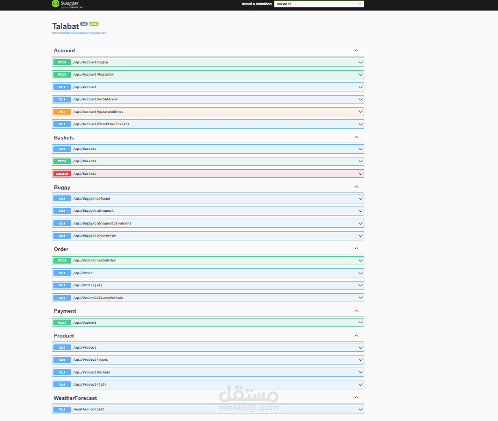Viewport: 498px width, 421px height.
Task: Click the GET badge on /api/Product/brands
Action: click(62, 372)
